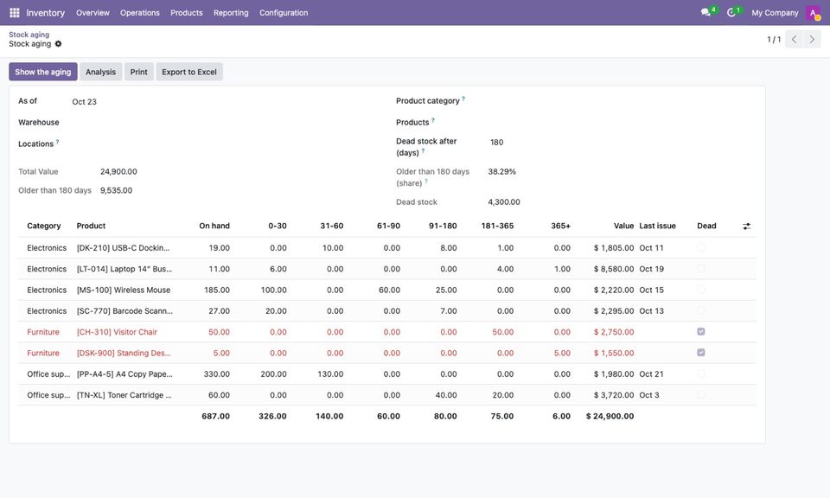
Task: Click the Print button
Action: tap(138, 72)
